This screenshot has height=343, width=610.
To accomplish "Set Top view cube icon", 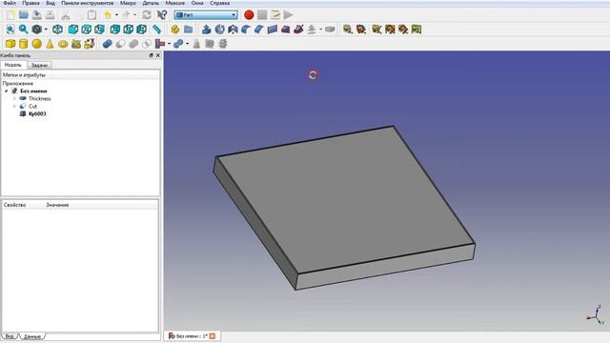I will pos(87,30).
